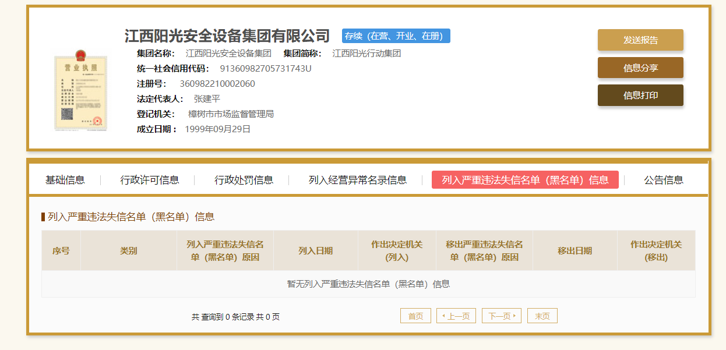This screenshot has height=350, width=726.
Task: Click the 列入严重违法失信名单（黑名单）原因 column header
Action: pos(225,250)
